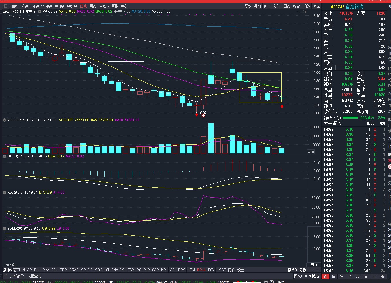Click the 叠加 overlay button
This screenshot has width=391, height=283.
point(258,6)
